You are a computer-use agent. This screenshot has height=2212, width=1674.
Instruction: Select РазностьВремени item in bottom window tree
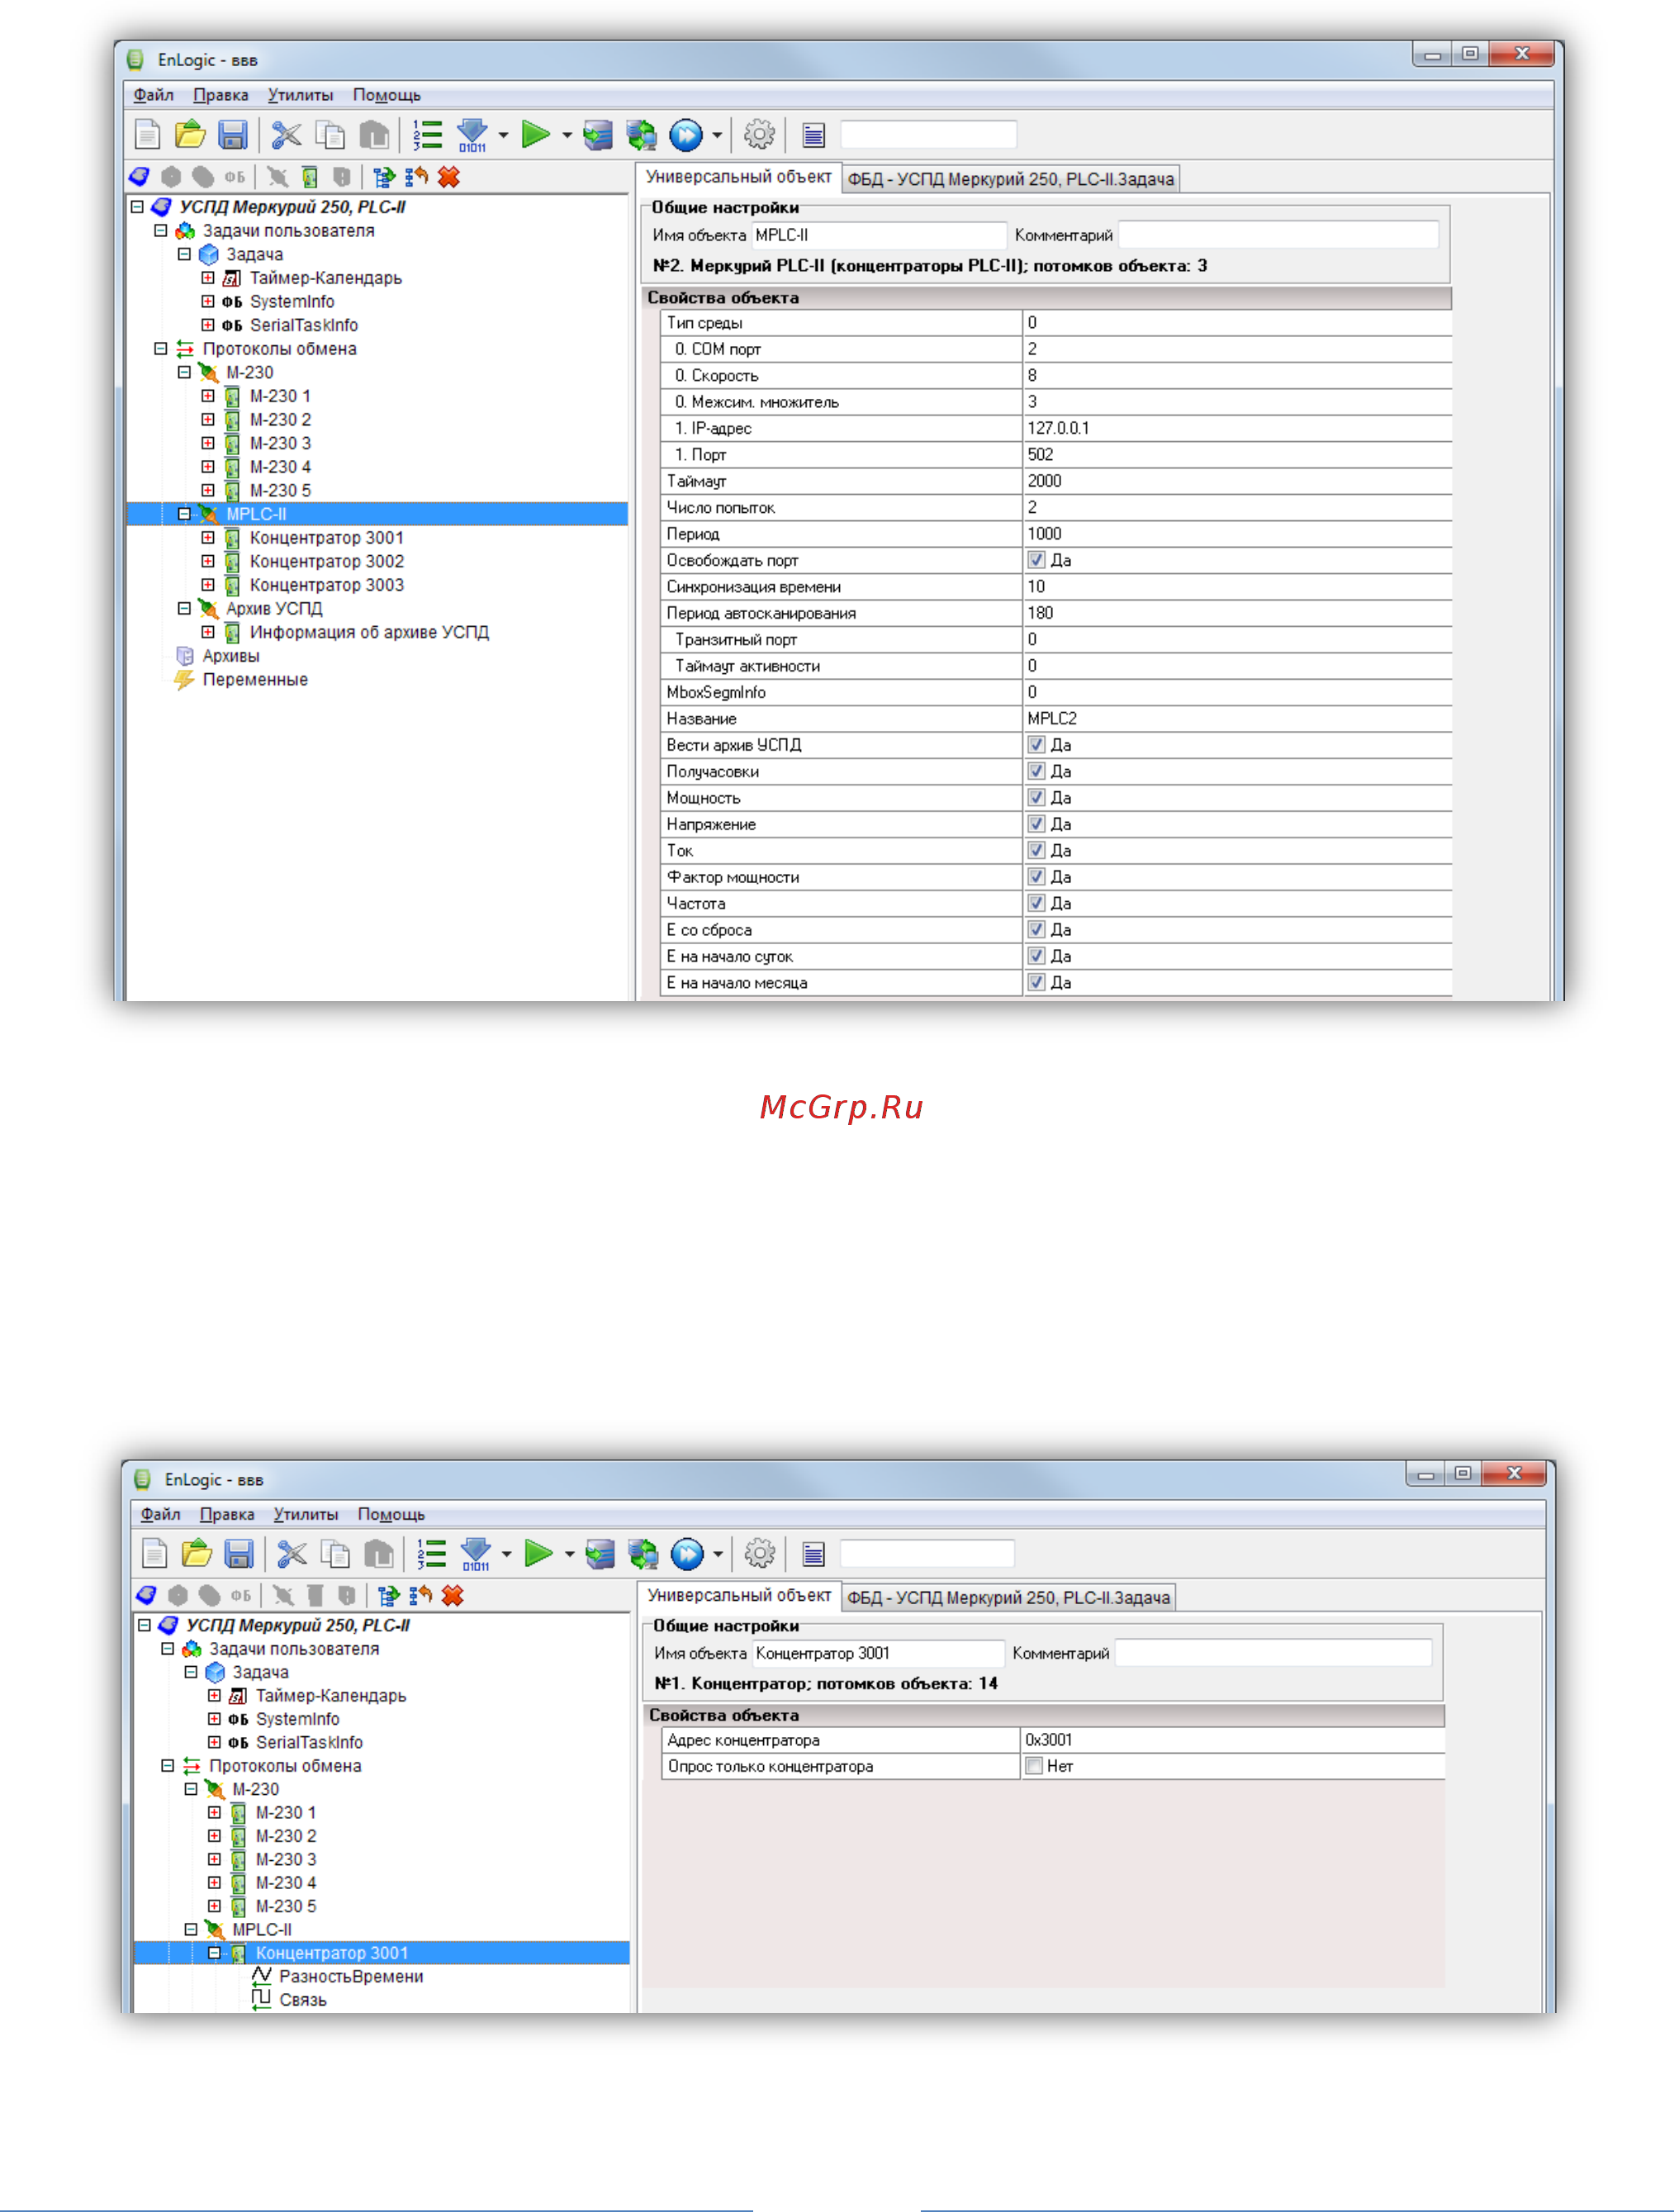(x=351, y=1976)
